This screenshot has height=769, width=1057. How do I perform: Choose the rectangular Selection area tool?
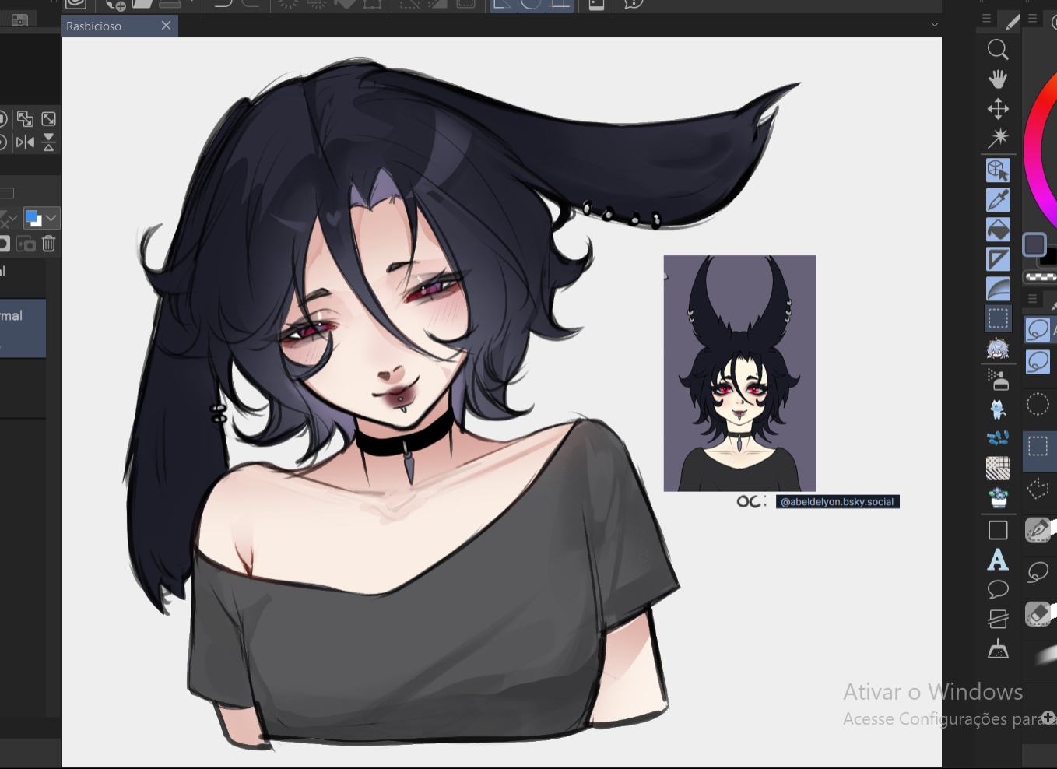(x=998, y=318)
